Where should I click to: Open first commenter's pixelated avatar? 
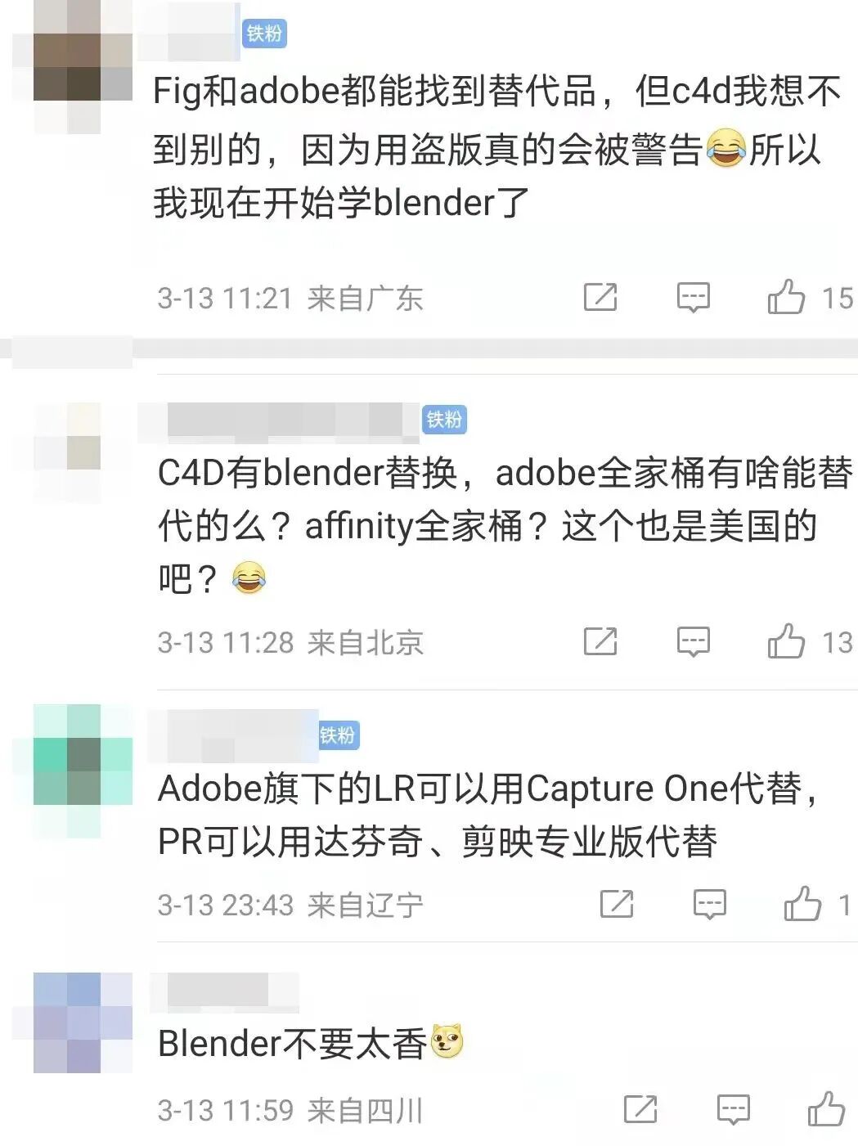pyautogui.click(x=83, y=67)
